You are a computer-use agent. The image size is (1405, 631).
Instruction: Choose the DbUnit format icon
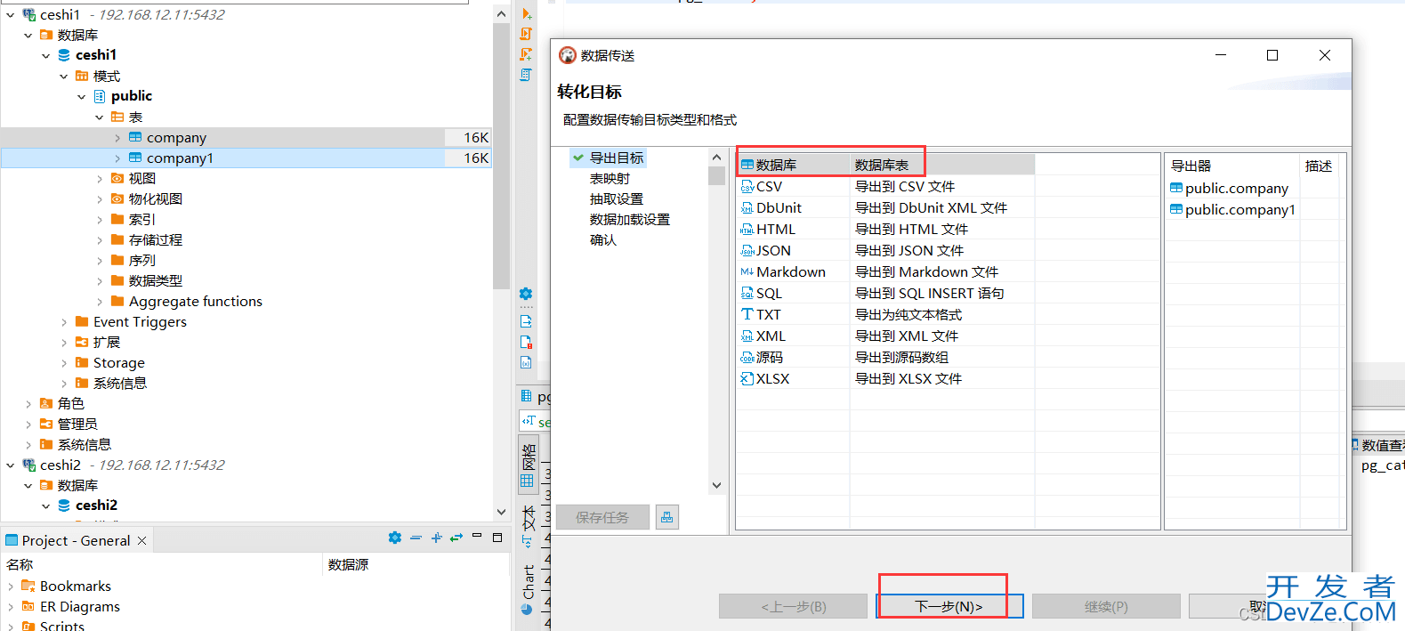point(747,208)
